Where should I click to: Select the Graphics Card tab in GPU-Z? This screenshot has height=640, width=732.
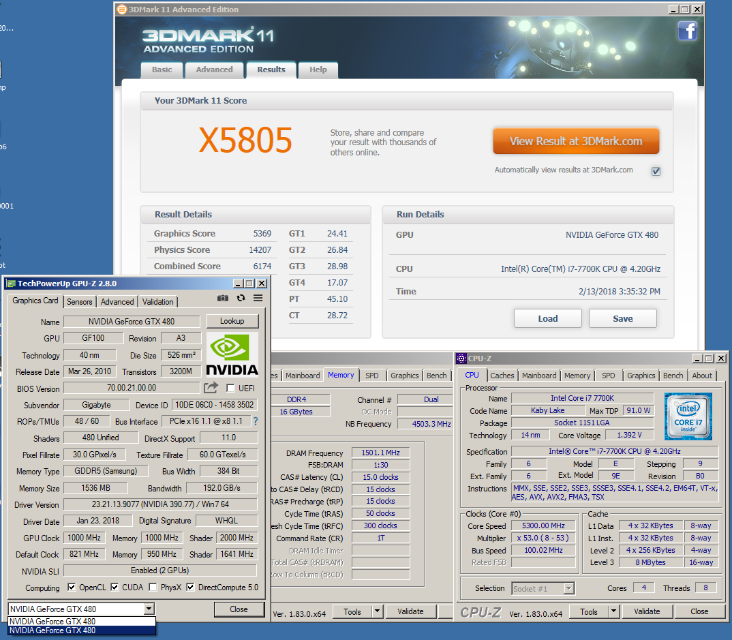tap(35, 301)
